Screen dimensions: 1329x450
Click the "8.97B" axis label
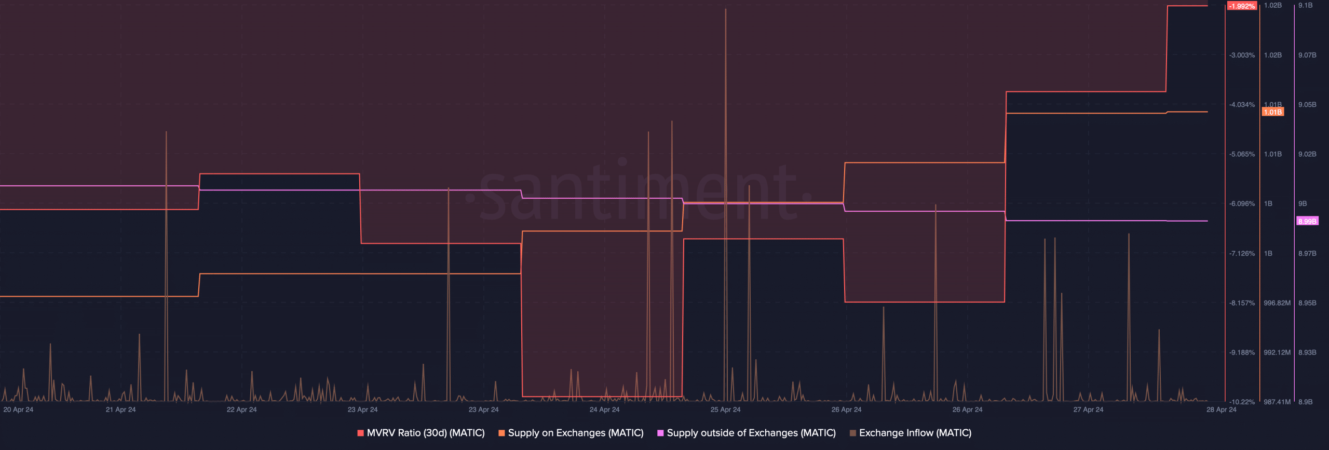point(1307,253)
